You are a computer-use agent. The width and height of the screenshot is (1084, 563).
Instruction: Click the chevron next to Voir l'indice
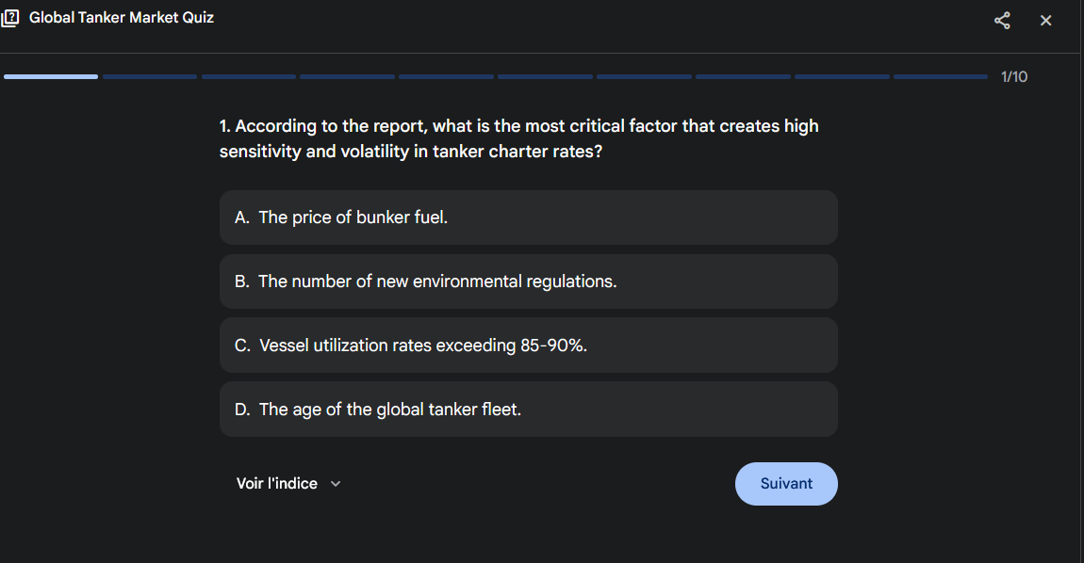(336, 484)
